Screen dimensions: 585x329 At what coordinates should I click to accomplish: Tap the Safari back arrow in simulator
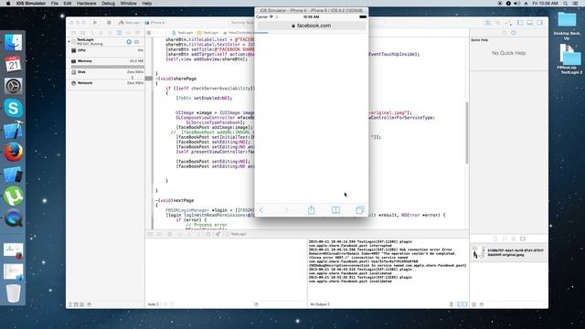tap(261, 210)
